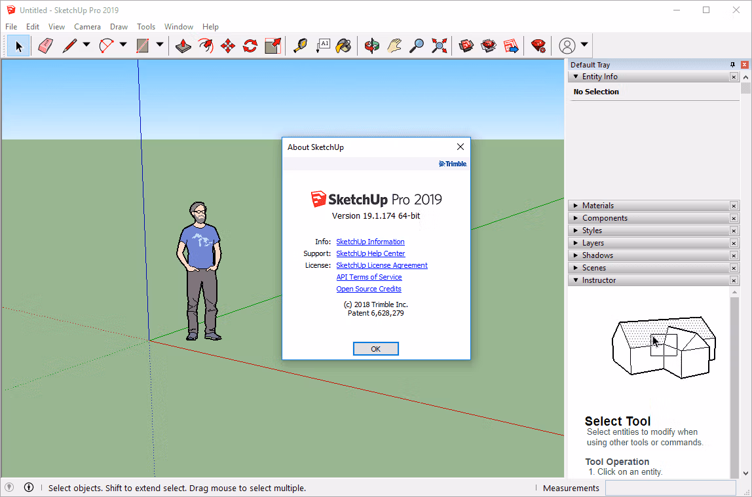Open the Open Source Credits link
The image size is (752, 497).
coord(369,289)
